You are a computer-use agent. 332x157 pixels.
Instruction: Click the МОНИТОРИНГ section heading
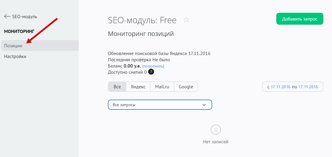tap(19, 31)
